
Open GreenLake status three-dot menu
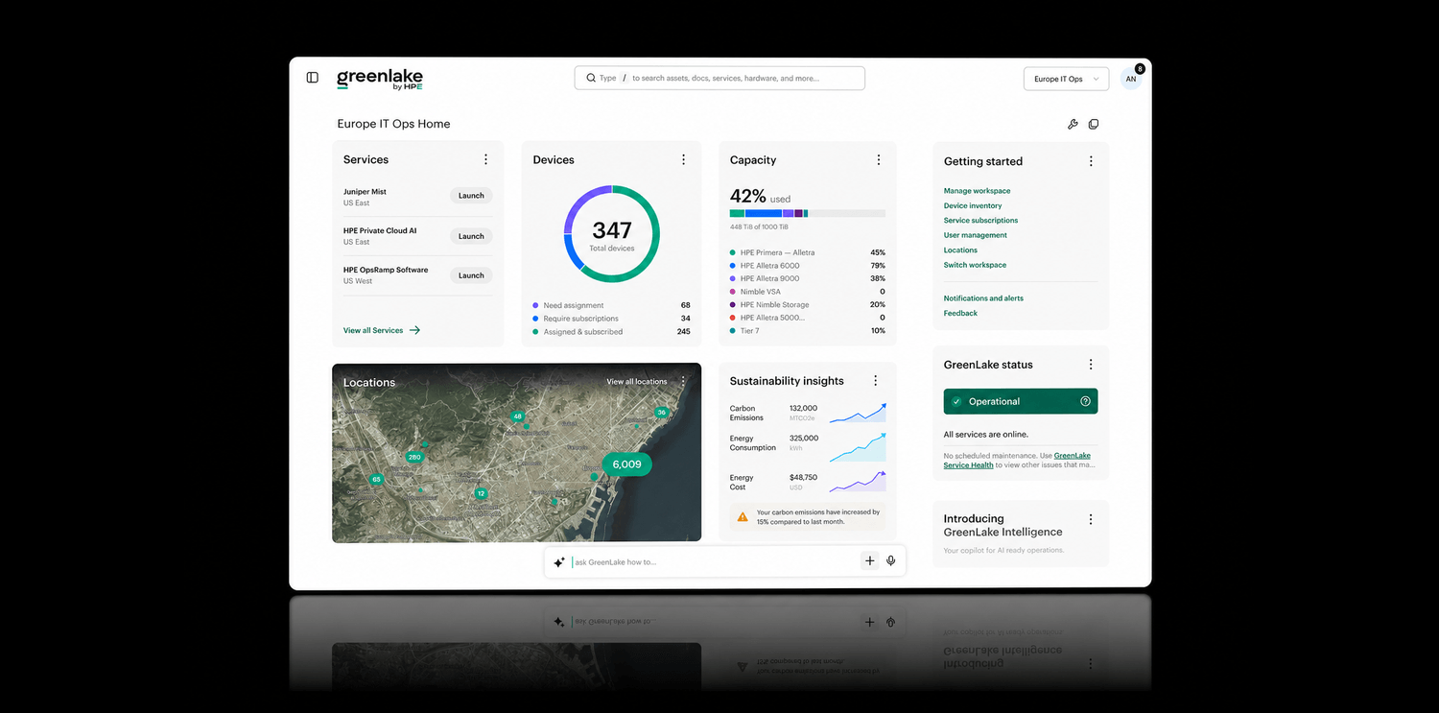pos(1091,365)
